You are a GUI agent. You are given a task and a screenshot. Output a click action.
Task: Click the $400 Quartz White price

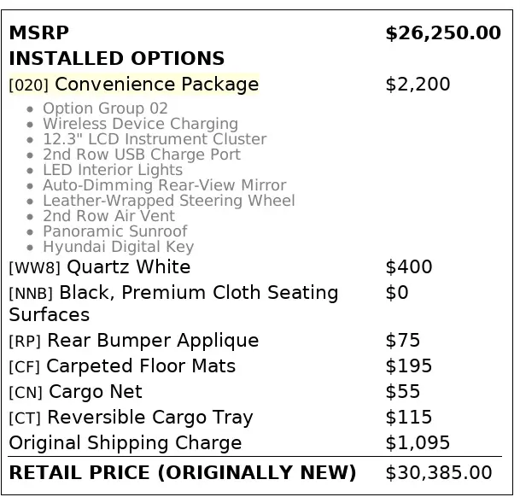[408, 267]
